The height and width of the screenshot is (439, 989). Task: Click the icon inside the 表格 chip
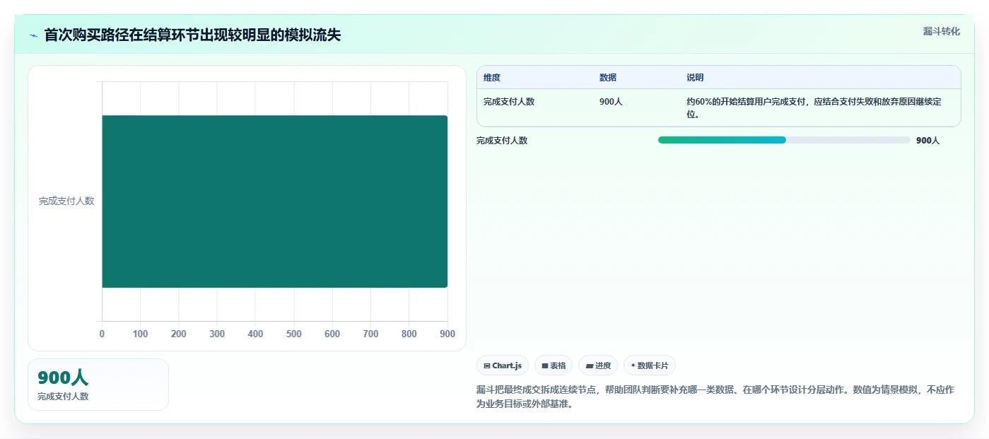545,366
